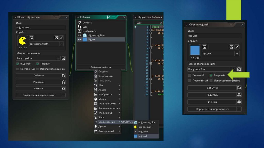
Task: Click blue wall sprite thumbnail
Action: [x=195, y=50]
